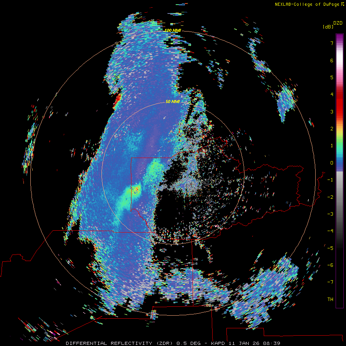
Task: Click the 50 NMI range ring label
Action: pyautogui.click(x=173, y=101)
